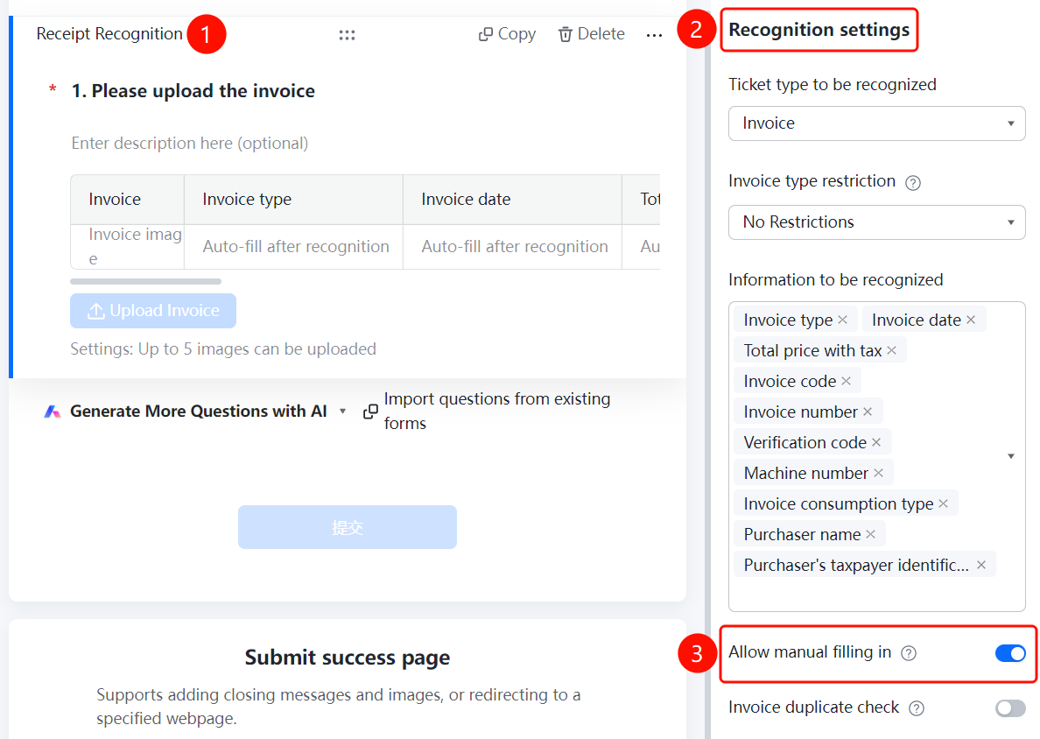Click help icon beside Invoice duplicate check

917,708
